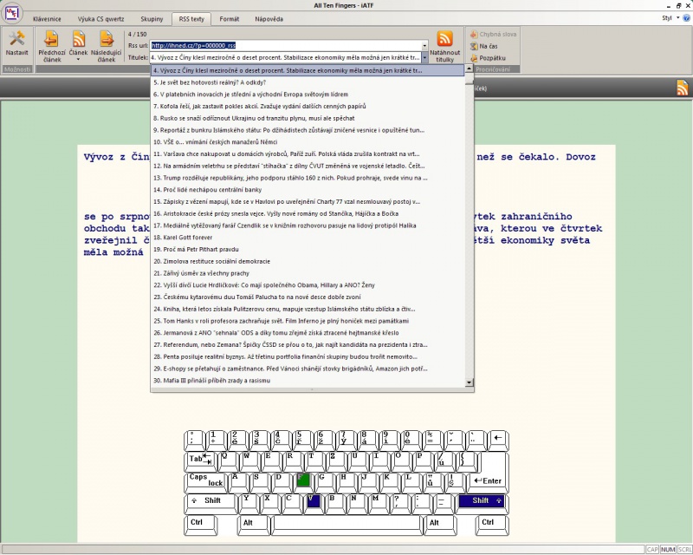Open the Styl dropdown menu
Screen dimensions: 693x555
669,17
